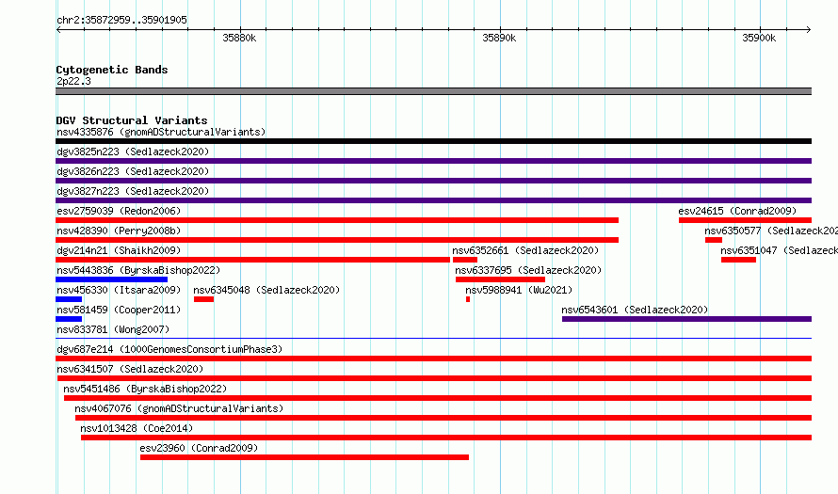Screen dimensions: 838x494
Task: Click the gray 2p22.3 cytoband bar
Action: click(433, 91)
